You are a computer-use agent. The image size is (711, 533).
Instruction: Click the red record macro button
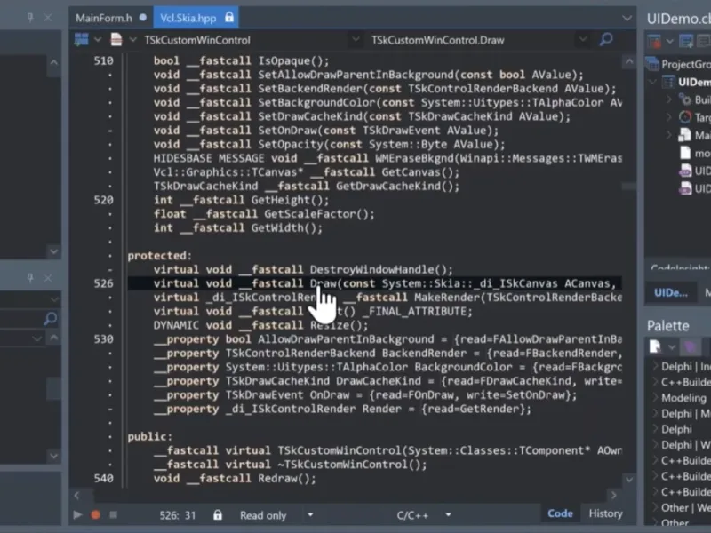95,515
